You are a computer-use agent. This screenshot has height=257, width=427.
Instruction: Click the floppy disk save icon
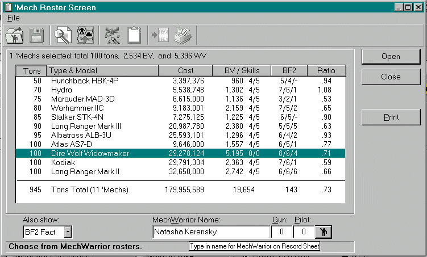36,35
